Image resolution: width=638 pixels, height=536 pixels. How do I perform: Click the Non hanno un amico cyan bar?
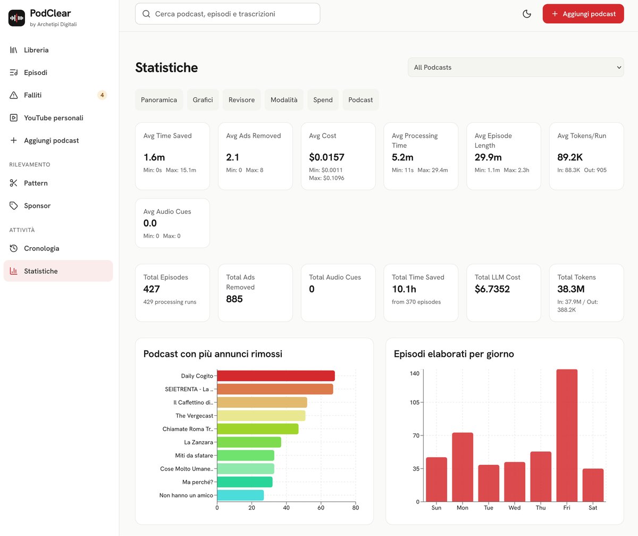240,495
